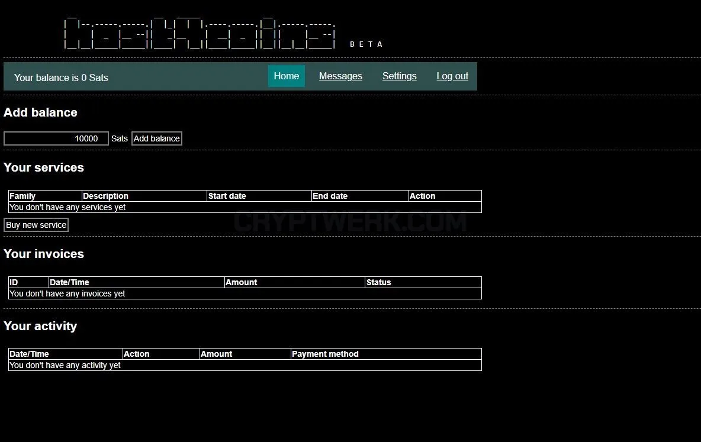Select 'Your balance is 0 Sats' text

pyautogui.click(x=61, y=78)
